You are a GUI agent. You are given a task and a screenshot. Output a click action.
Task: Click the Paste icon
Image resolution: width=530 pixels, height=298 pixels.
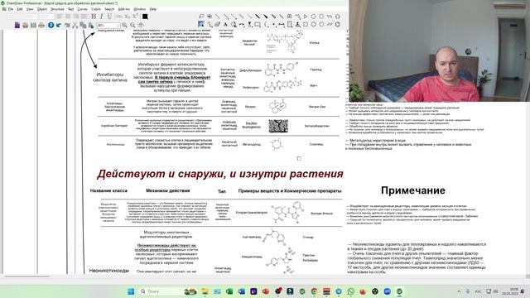[x=91, y=25]
